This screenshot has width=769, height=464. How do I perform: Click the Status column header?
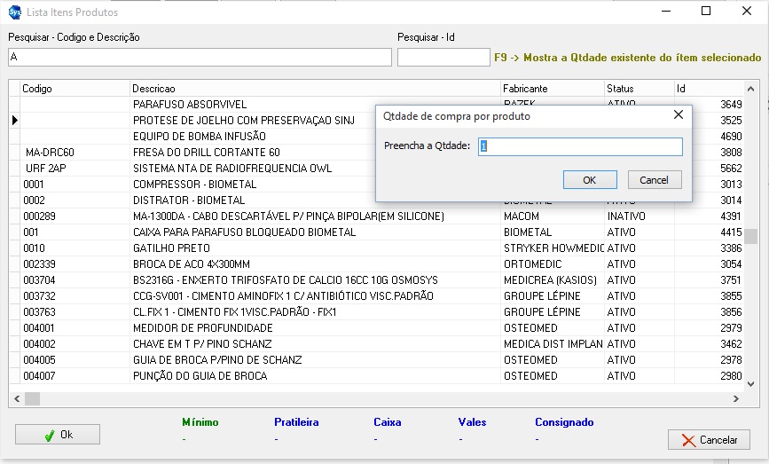pos(637,89)
